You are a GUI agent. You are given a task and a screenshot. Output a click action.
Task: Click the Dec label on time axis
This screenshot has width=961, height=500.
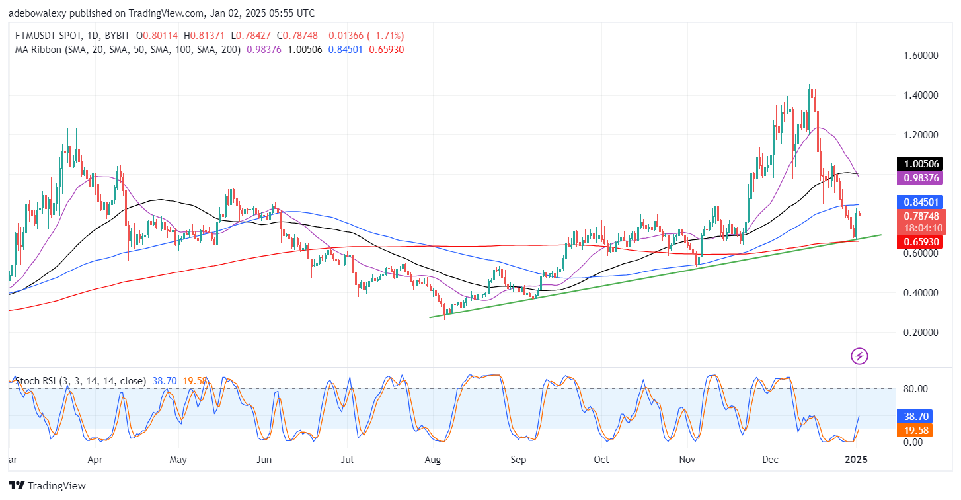770,458
